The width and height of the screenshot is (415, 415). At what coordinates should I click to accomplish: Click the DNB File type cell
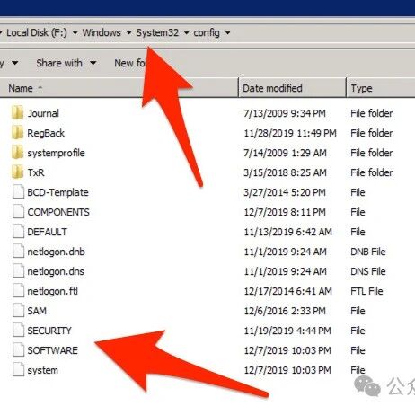(368, 252)
